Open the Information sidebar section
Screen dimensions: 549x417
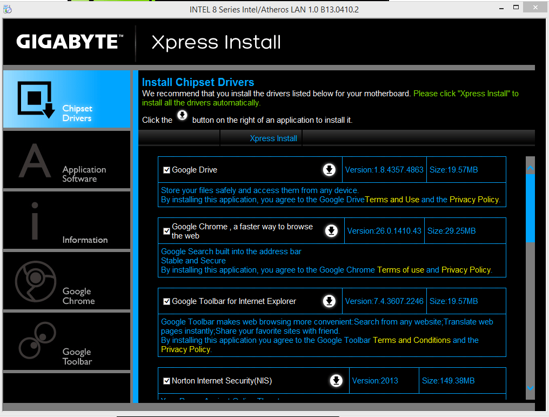click(x=66, y=221)
